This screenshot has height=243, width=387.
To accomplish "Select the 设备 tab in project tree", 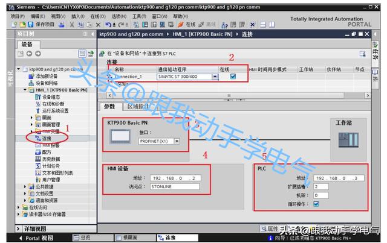I will pos(27,44).
